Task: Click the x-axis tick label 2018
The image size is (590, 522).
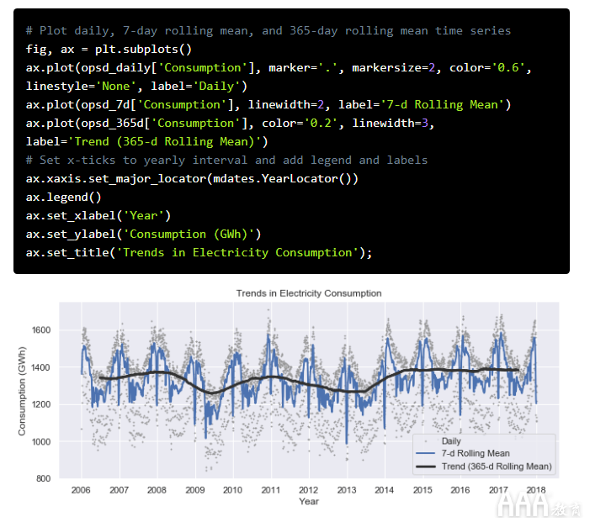Action: tap(536, 490)
